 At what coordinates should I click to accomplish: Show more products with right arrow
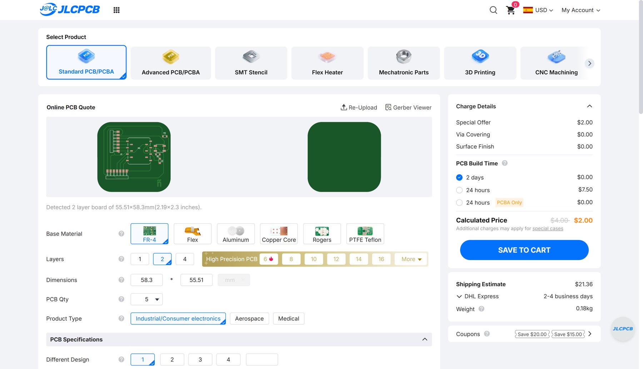point(589,63)
